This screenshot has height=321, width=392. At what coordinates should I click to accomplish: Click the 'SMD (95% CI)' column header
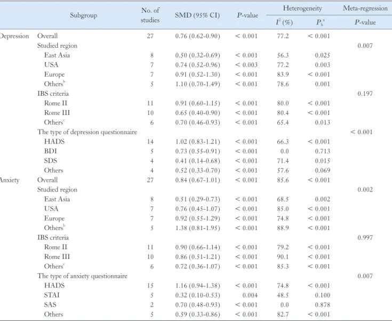(x=197, y=15)
